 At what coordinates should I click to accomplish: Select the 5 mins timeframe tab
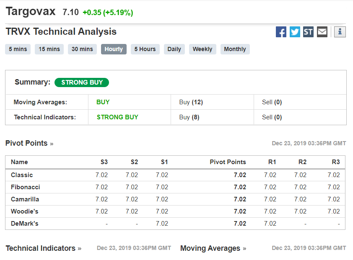point(18,49)
